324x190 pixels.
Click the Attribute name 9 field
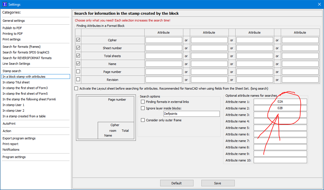click(x=280, y=154)
